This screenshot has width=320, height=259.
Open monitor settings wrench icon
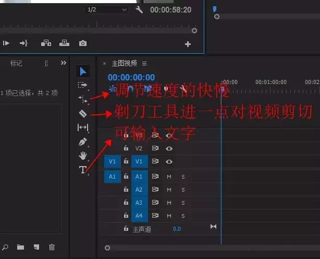point(139,10)
